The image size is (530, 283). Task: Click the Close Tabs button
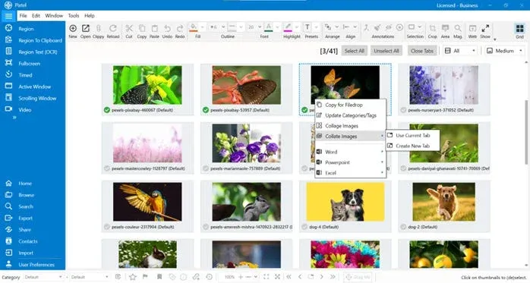[422, 51]
